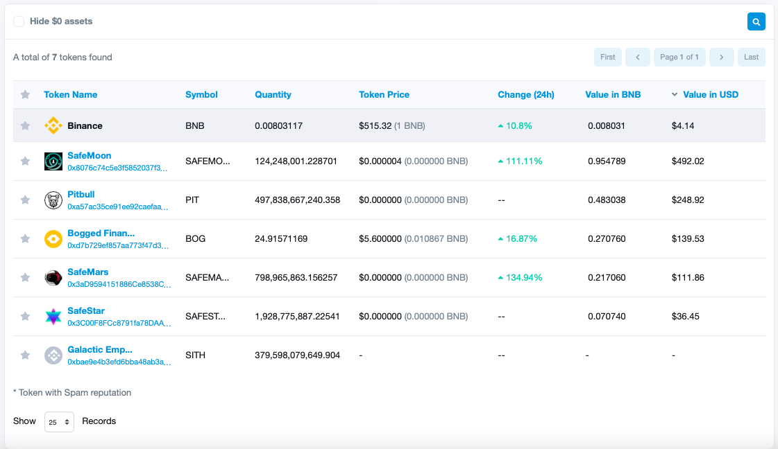Click the SafeMoon token logo

point(53,161)
